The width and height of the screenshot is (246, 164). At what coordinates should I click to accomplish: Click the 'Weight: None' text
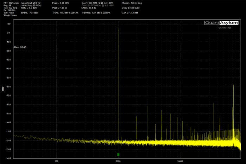click(10, 15)
